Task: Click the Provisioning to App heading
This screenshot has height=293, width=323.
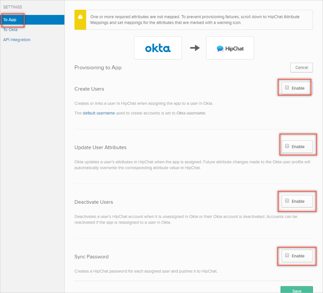Action: click(x=98, y=68)
